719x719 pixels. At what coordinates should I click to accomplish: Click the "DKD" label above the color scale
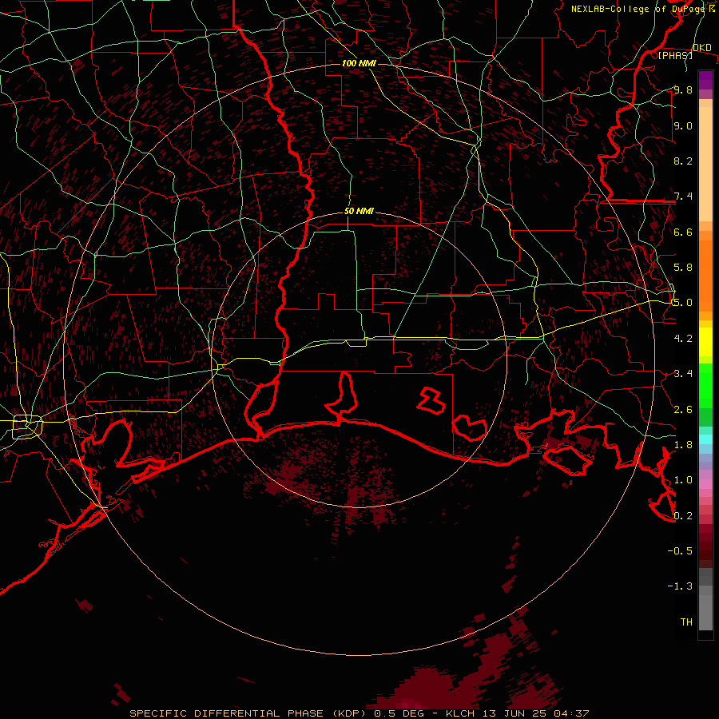(x=702, y=48)
